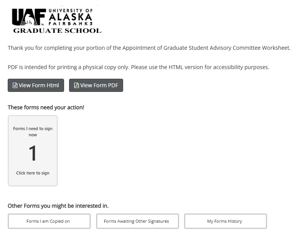
Task: Open Forms I am Copied on
Action: point(49,221)
